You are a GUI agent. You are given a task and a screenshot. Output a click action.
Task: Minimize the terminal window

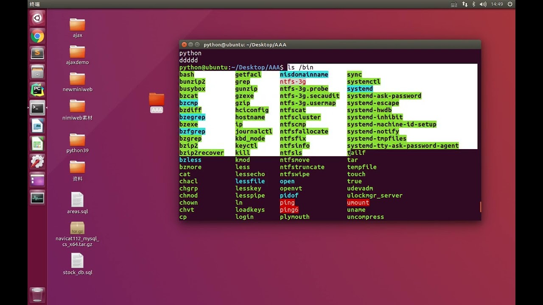[x=190, y=44]
